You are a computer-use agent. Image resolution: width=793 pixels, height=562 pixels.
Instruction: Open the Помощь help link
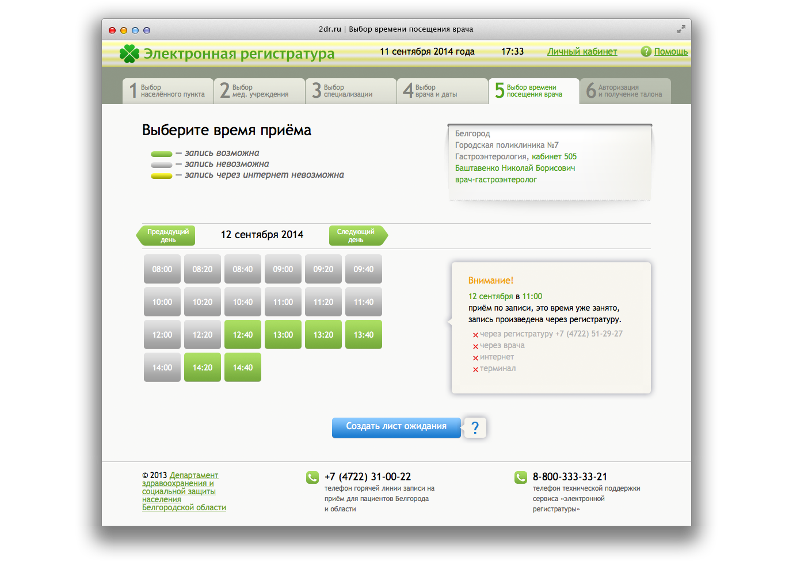click(x=670, y=52)
